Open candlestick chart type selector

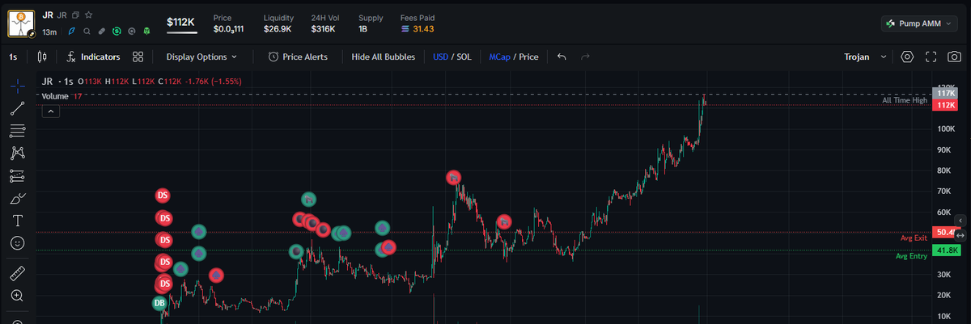tap(43, 57)
